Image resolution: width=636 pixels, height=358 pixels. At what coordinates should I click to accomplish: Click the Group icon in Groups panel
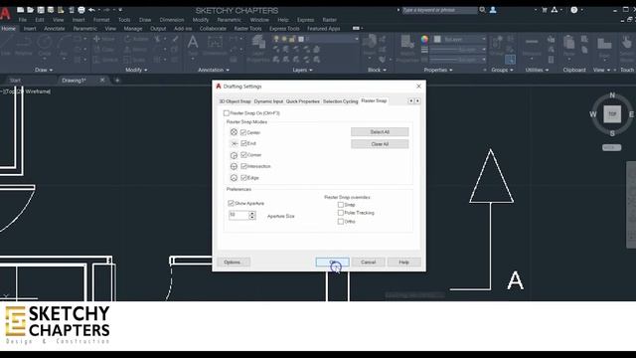[497, 45]
